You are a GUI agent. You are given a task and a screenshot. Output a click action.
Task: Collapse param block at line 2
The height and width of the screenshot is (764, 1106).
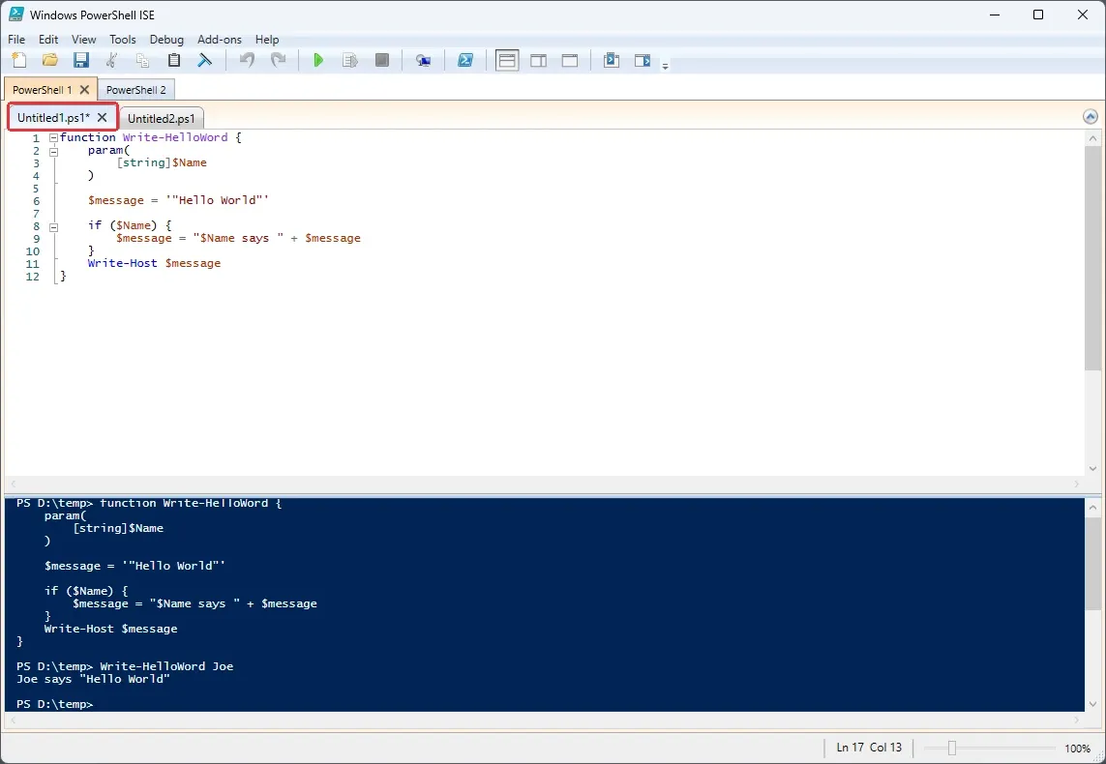(x=53, y=151)
